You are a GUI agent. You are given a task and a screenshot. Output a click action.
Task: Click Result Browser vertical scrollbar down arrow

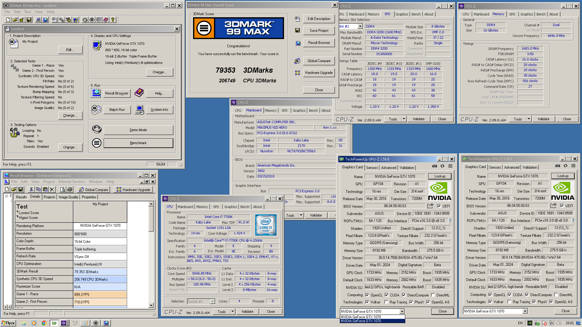point(151,306)
